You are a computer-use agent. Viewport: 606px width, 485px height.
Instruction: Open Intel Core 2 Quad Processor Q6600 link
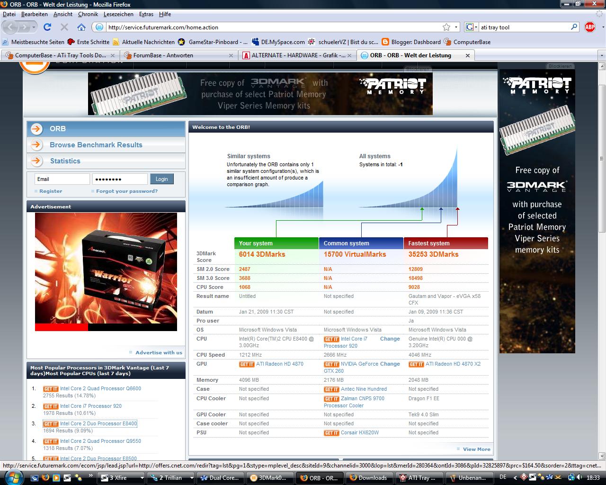[100, 388]
